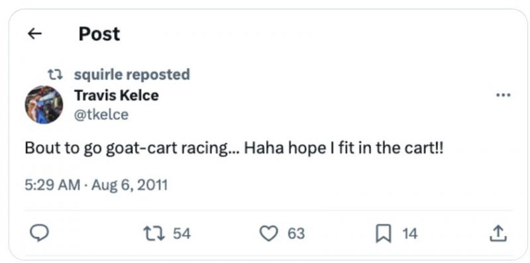
Task: Bookmark the post with the bookmark icon
Action: [384, 234]
